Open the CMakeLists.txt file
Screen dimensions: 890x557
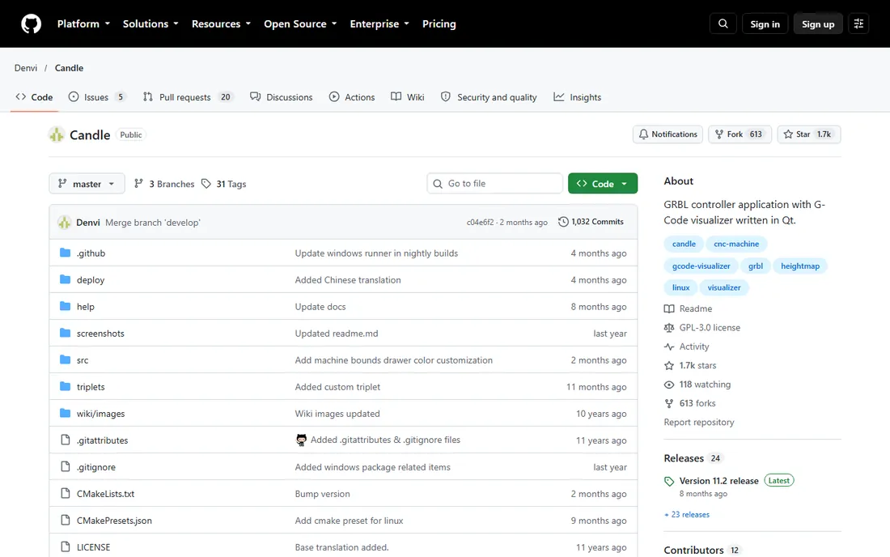105,494
